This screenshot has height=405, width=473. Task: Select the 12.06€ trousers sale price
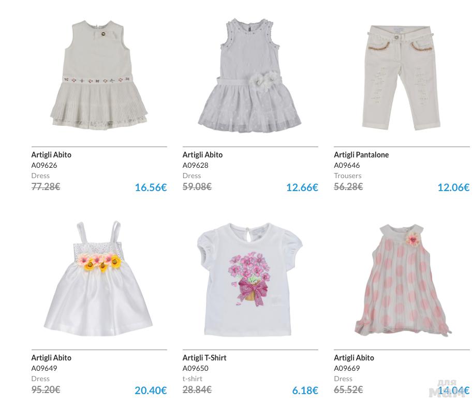[453, 187]
